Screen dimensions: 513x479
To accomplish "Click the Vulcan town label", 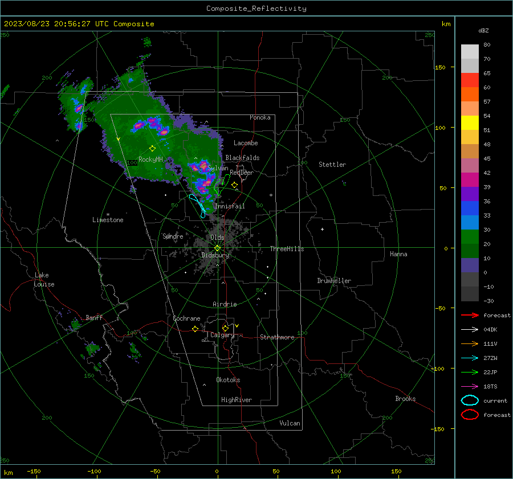I will [290, 423].
